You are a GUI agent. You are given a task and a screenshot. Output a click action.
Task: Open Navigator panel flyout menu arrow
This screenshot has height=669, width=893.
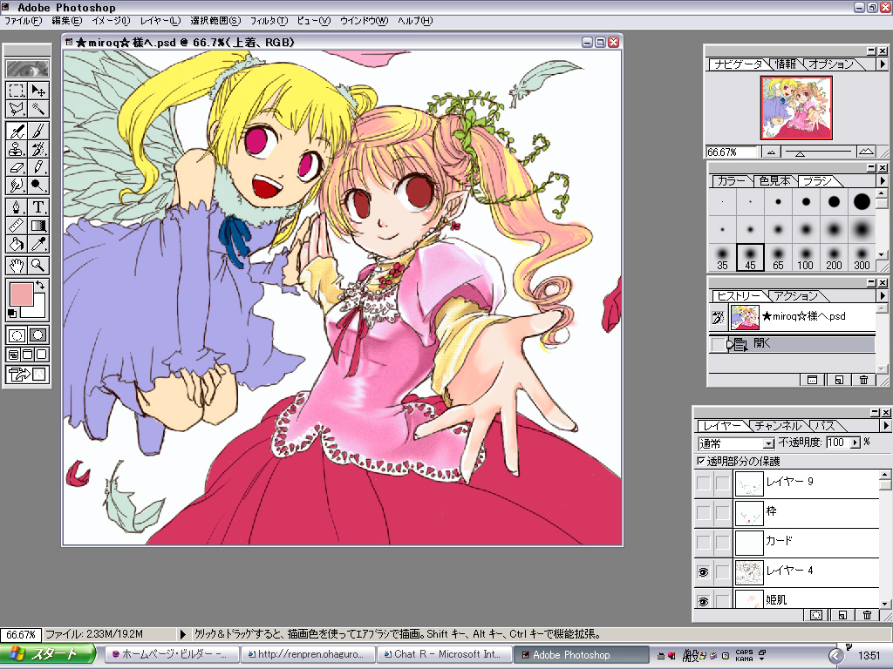[883, 64]
